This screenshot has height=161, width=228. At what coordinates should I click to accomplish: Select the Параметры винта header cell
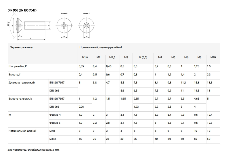(x=21, y=47)
